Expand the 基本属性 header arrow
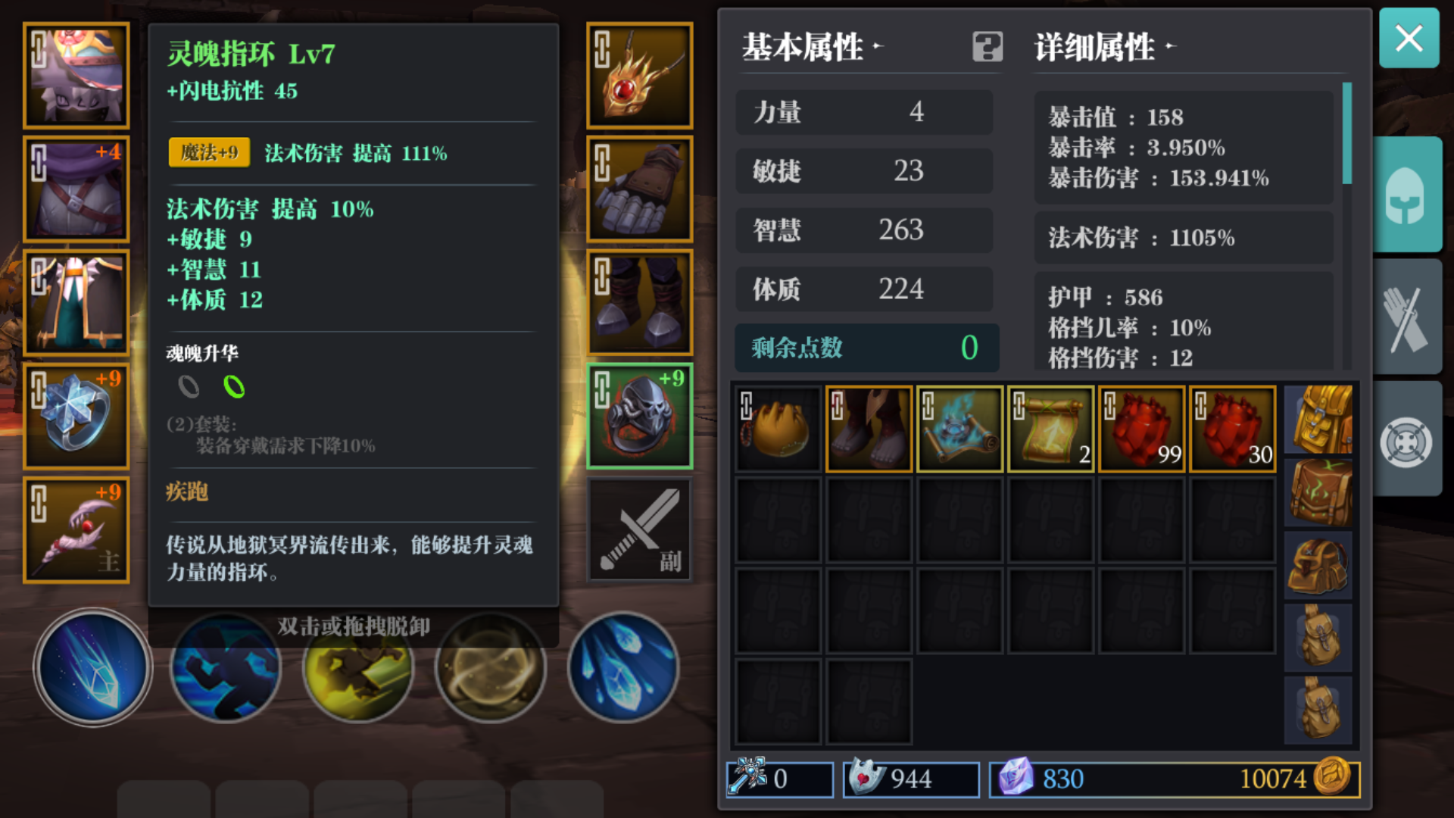Viewport: 1454px width, 818px height. (x=878, y=46)
